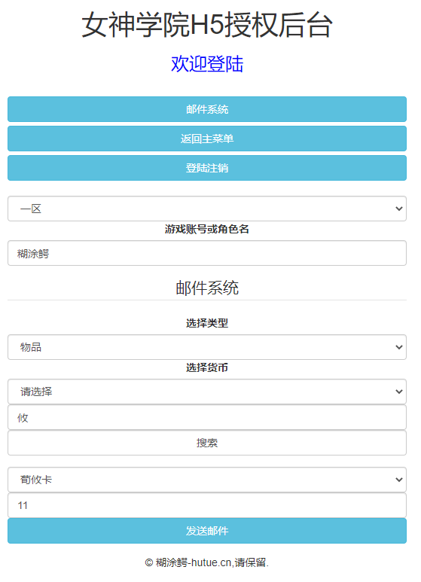This screenshot has width=421, height=582.
Task: Log out with 登陆注销 button
Action: pyautogui.click(x=207, y=168)
